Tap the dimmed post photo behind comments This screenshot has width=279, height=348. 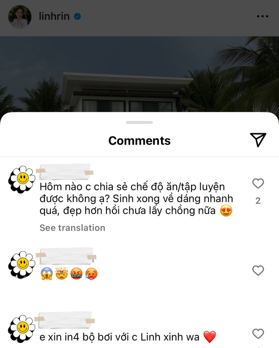(139, 74)
